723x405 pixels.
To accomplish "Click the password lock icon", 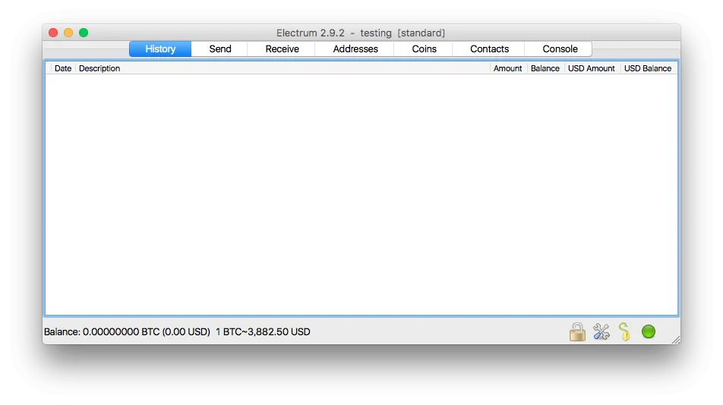I will pos(577,332).
